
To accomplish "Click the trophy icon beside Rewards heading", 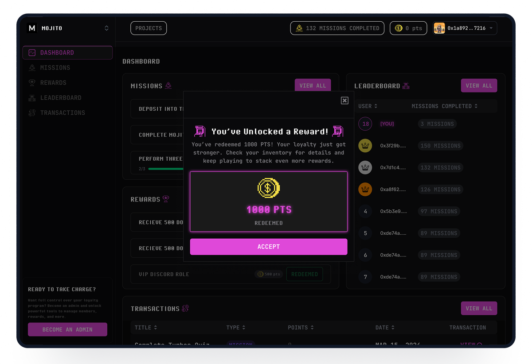I will pos(166,199).
